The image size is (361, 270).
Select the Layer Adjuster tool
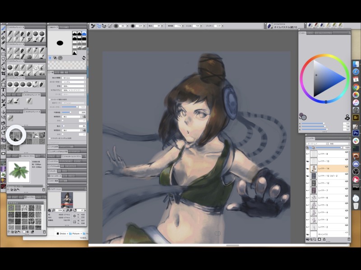point(3,49)
